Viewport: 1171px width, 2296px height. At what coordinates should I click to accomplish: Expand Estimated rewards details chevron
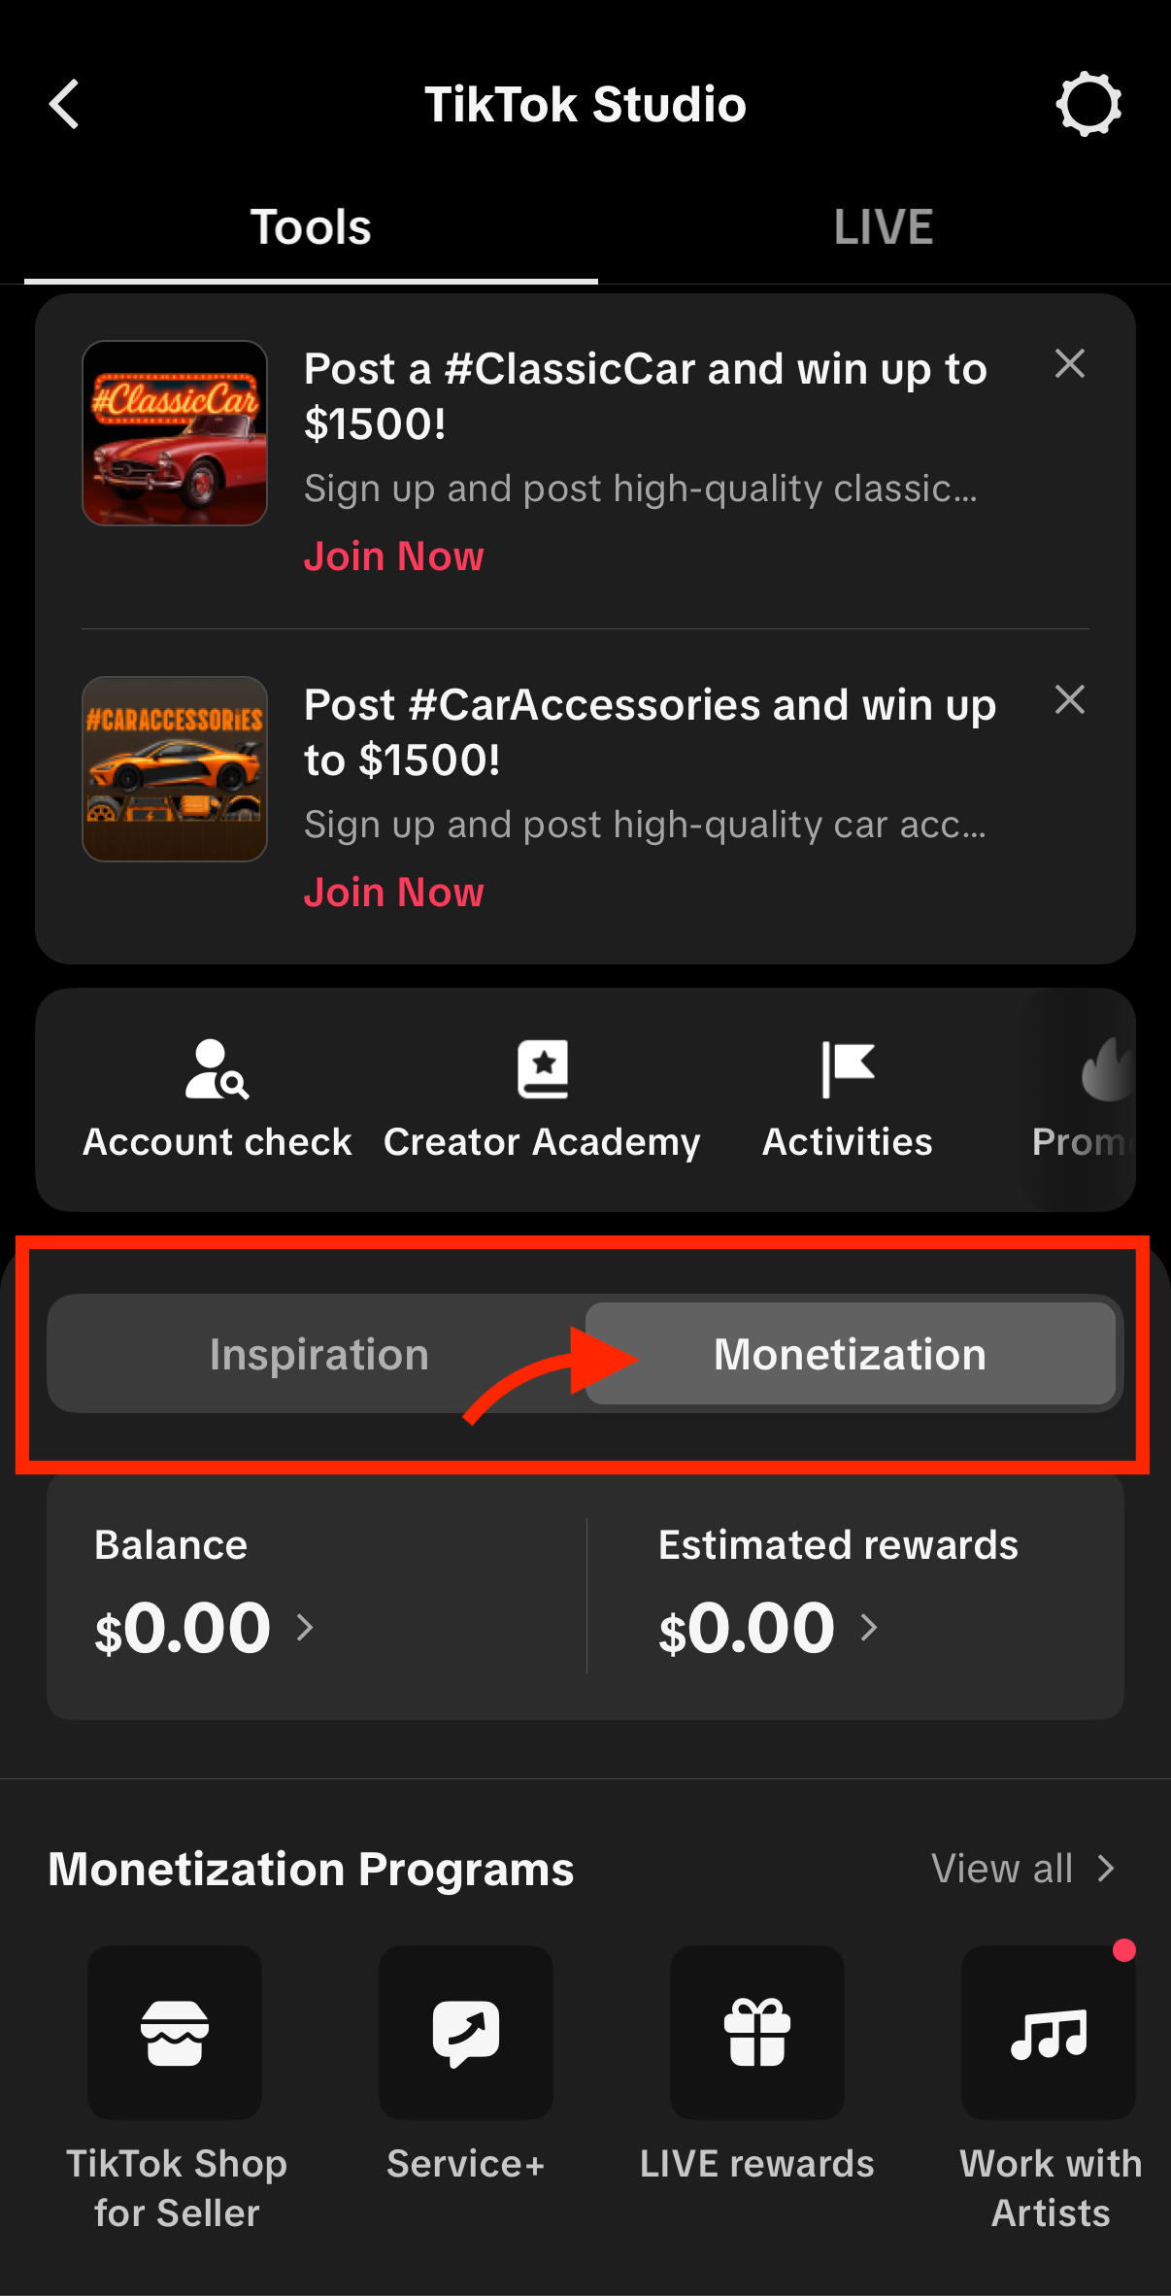[x=869, y=1627]
